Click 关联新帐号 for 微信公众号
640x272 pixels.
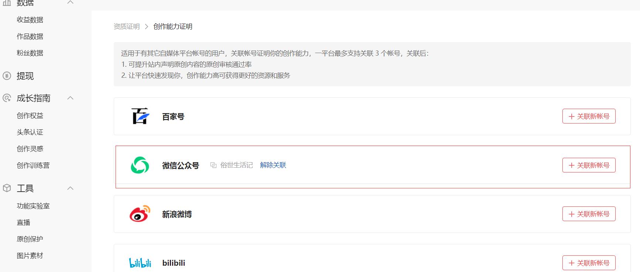pyautogui.click(x=589, y=165)
